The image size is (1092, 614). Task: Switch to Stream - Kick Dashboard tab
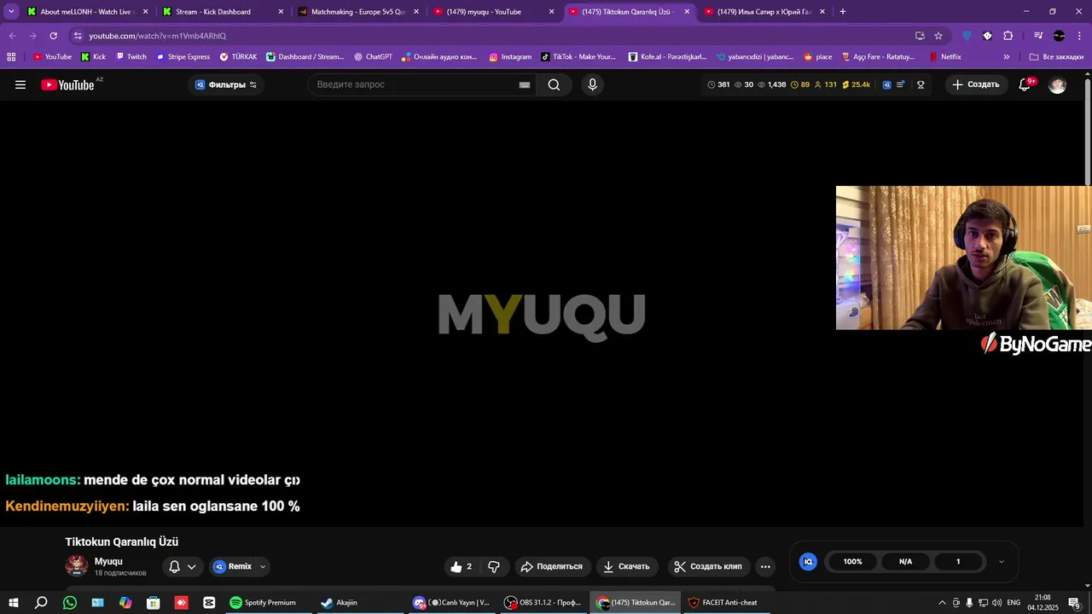[224, 12]
